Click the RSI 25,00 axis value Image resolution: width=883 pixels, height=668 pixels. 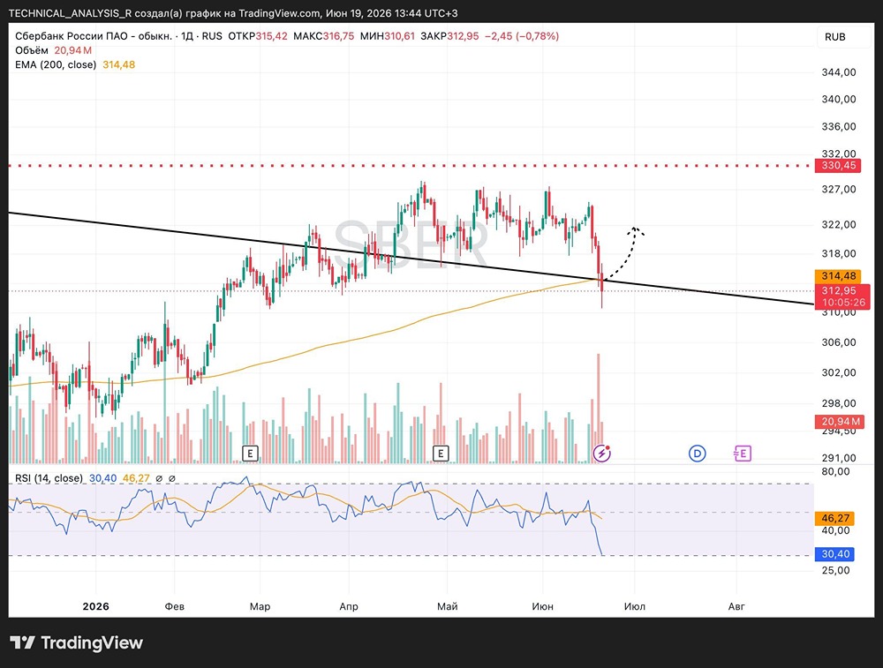click(835, 570)
